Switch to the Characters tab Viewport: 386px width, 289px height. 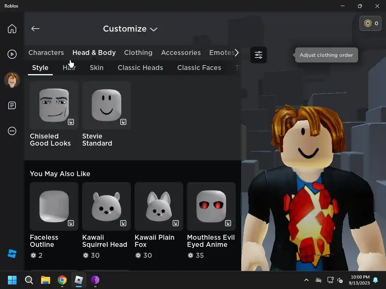click(46, 53)
